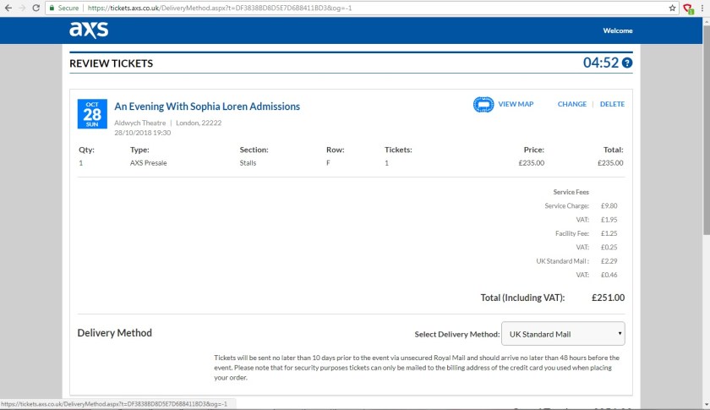Image resolution: width=710 pixels, height=410 pixels.
Task: Bookmark this page with star icon
Action: (672, 8)
